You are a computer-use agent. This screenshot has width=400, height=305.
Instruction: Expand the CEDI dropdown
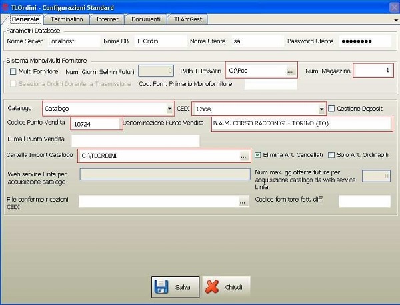click(321, 109)
